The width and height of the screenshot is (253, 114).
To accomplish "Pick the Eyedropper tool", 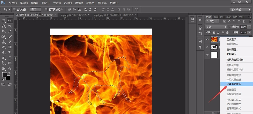I will (x=10, y=31).
